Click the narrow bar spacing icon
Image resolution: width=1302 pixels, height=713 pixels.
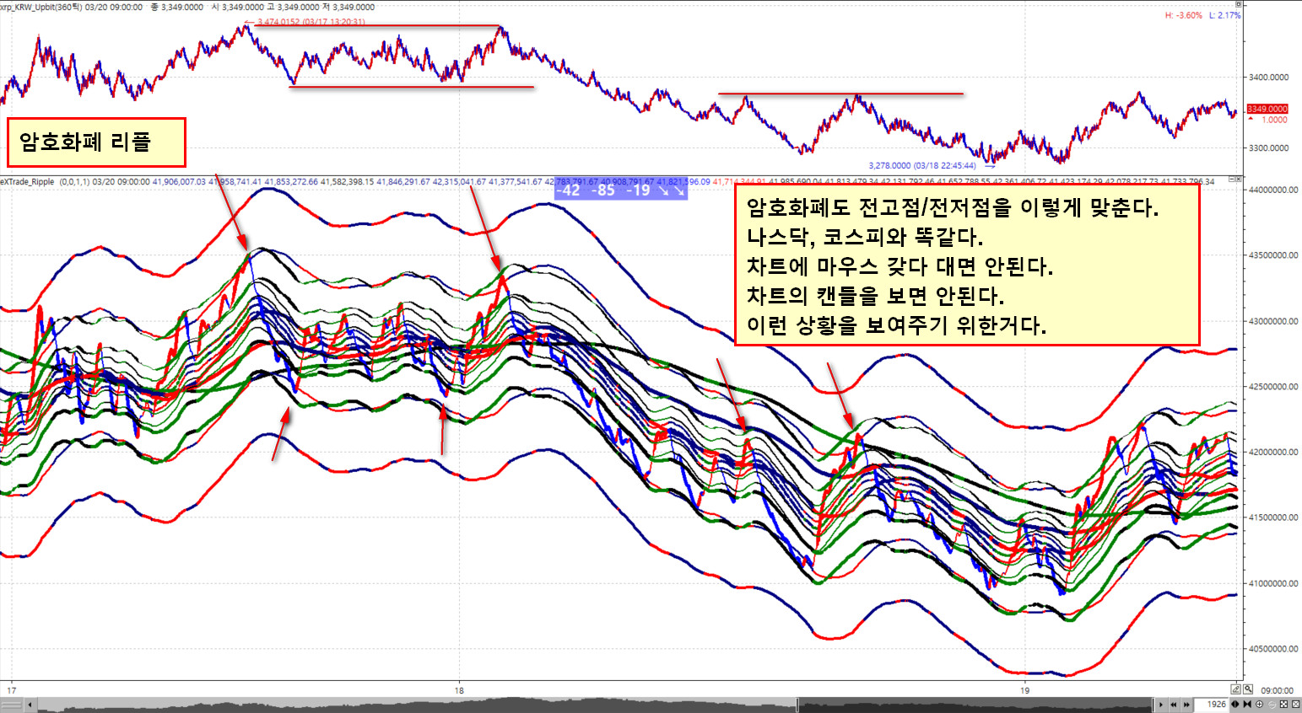[1247, 705]
